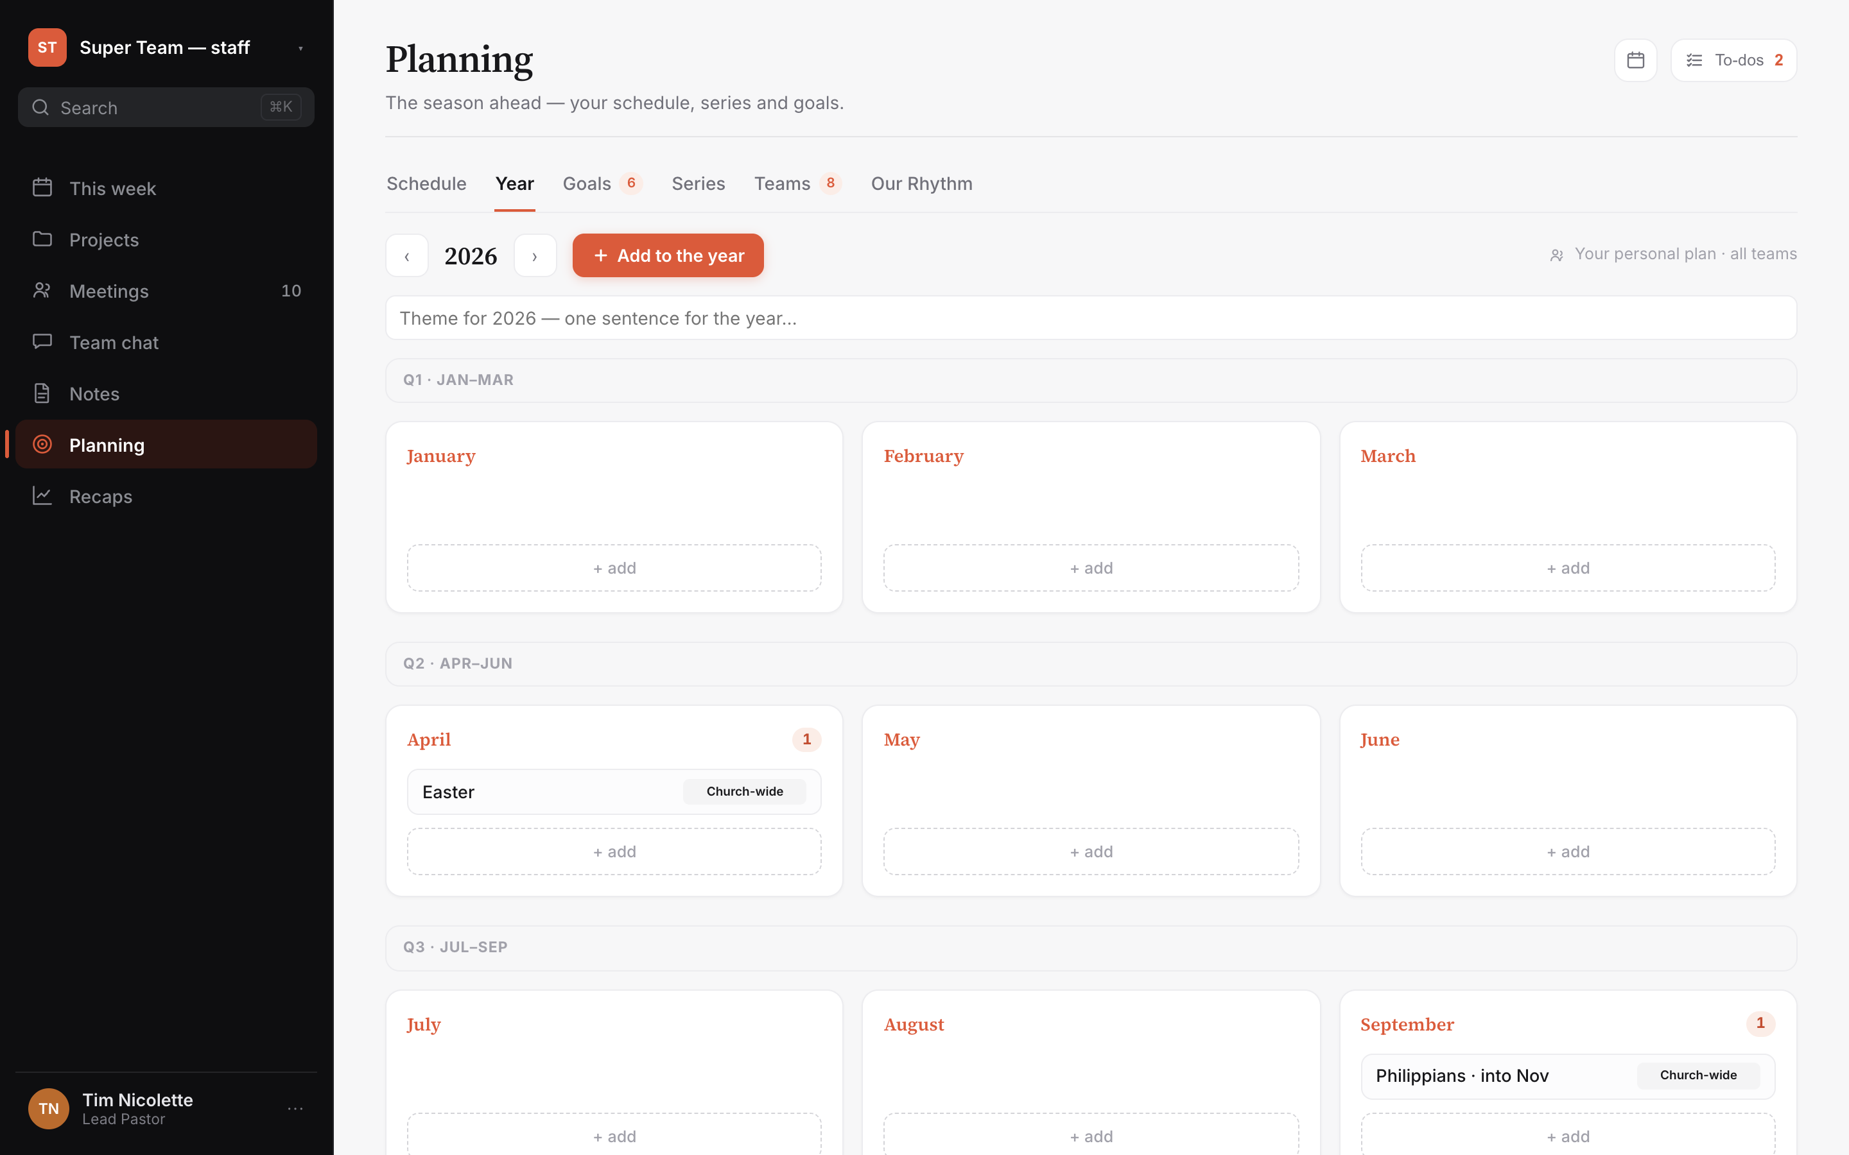Add an item to May
The image size is (1849, 1155).
[x=1091, y=851]
